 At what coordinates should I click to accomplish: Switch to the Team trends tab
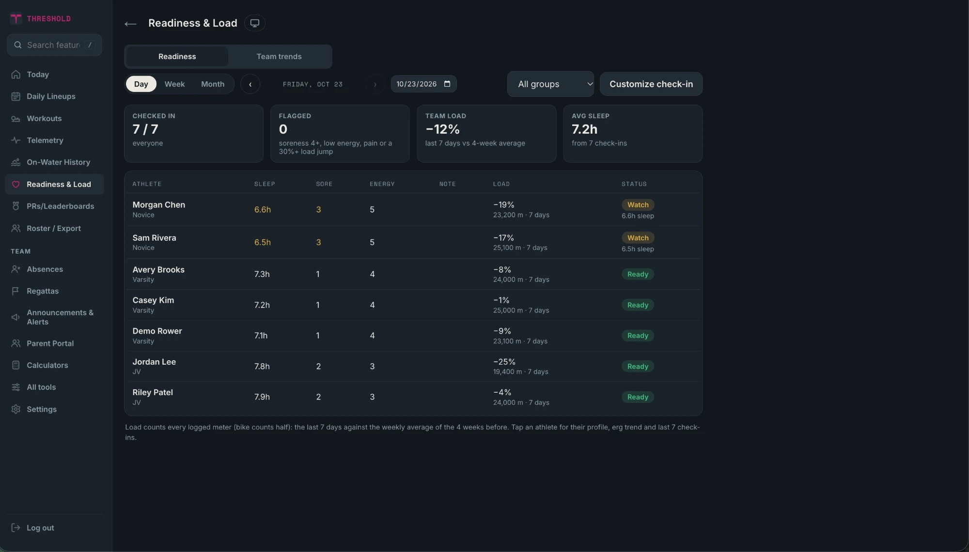pos(279,57)
